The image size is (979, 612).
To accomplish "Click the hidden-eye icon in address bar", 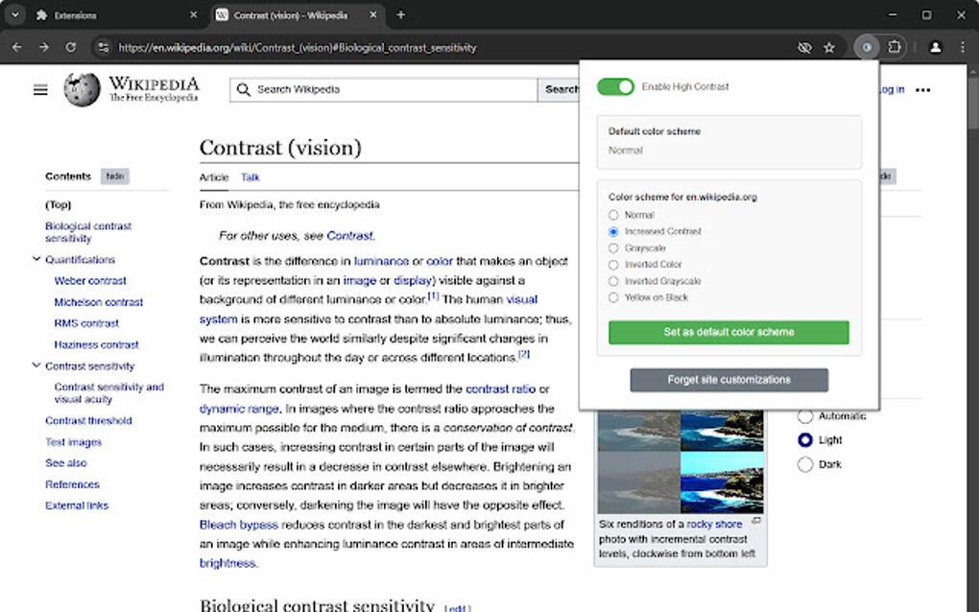I will (x=804, y=46).
